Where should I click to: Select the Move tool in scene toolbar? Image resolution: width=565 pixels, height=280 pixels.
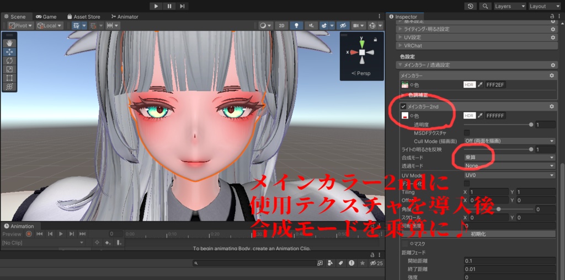pyautogui.click(x=9, y=52)
